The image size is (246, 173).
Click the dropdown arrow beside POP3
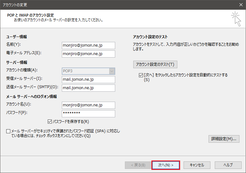(112, 71)
